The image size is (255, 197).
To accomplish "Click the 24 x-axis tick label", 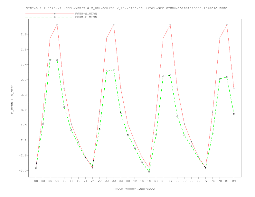I will (92, 181).
